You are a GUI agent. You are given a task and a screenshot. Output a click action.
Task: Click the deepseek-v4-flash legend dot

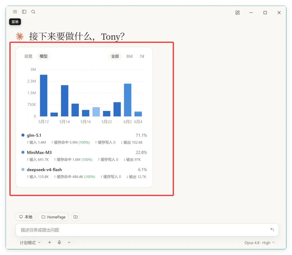23,169
